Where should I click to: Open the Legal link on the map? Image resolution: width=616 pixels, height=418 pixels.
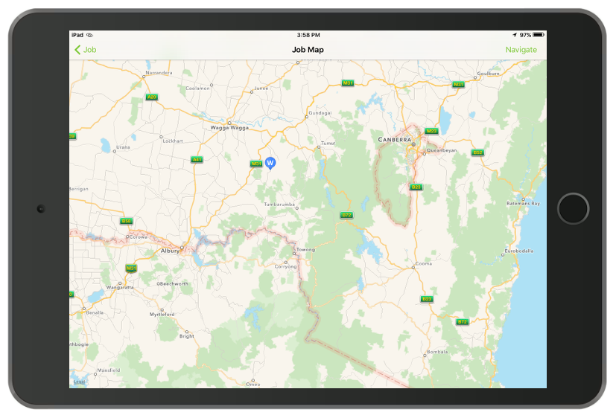point(80,382)
